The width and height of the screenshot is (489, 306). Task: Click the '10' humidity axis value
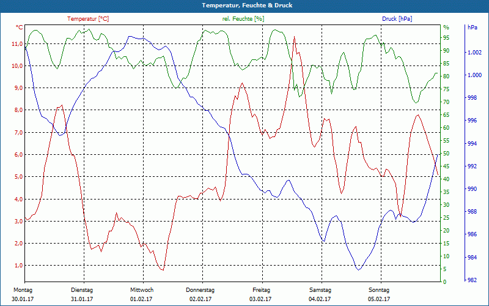[x=446, y=256]
